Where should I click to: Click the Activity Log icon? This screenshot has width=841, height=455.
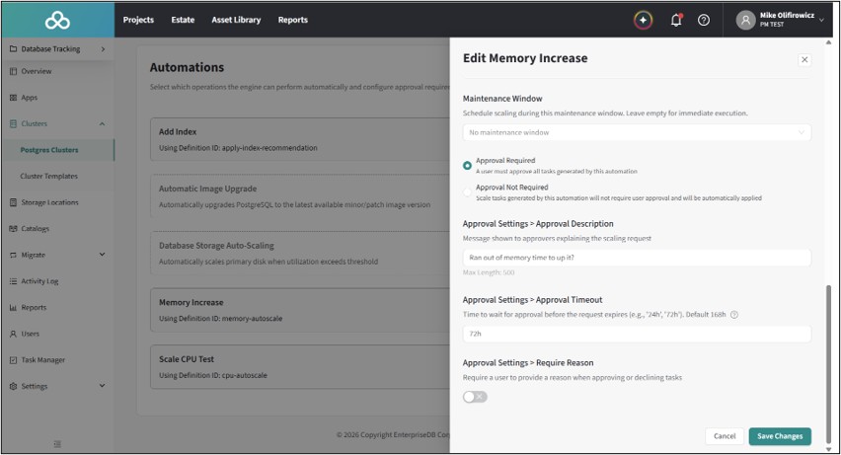(14, 281)
